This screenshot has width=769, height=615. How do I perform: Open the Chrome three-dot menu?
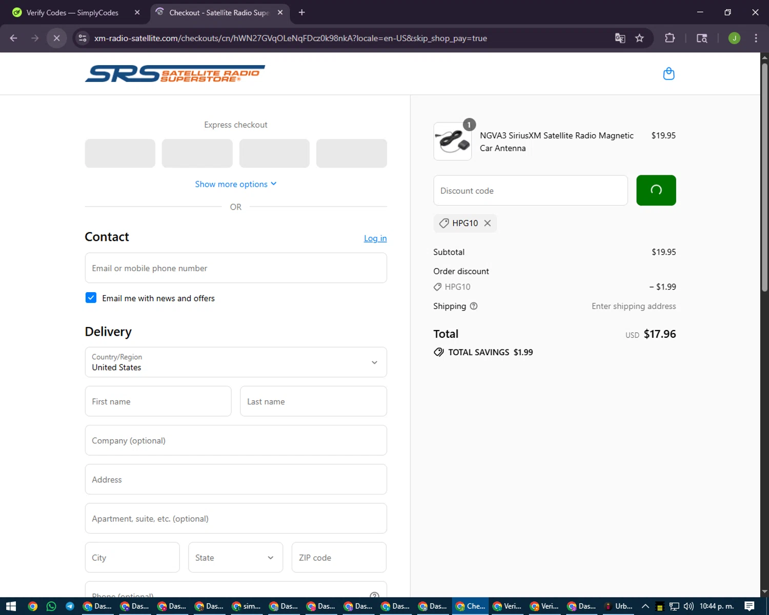(x=756, y=38)
